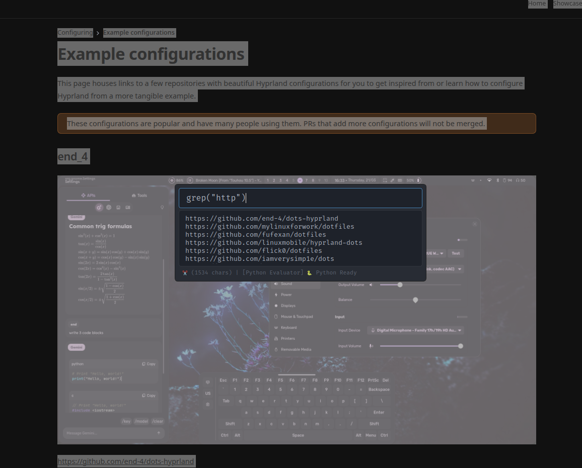Click the headphones 50 indicator in screenshot bar
Screen dimensions: 582x468
521,180
